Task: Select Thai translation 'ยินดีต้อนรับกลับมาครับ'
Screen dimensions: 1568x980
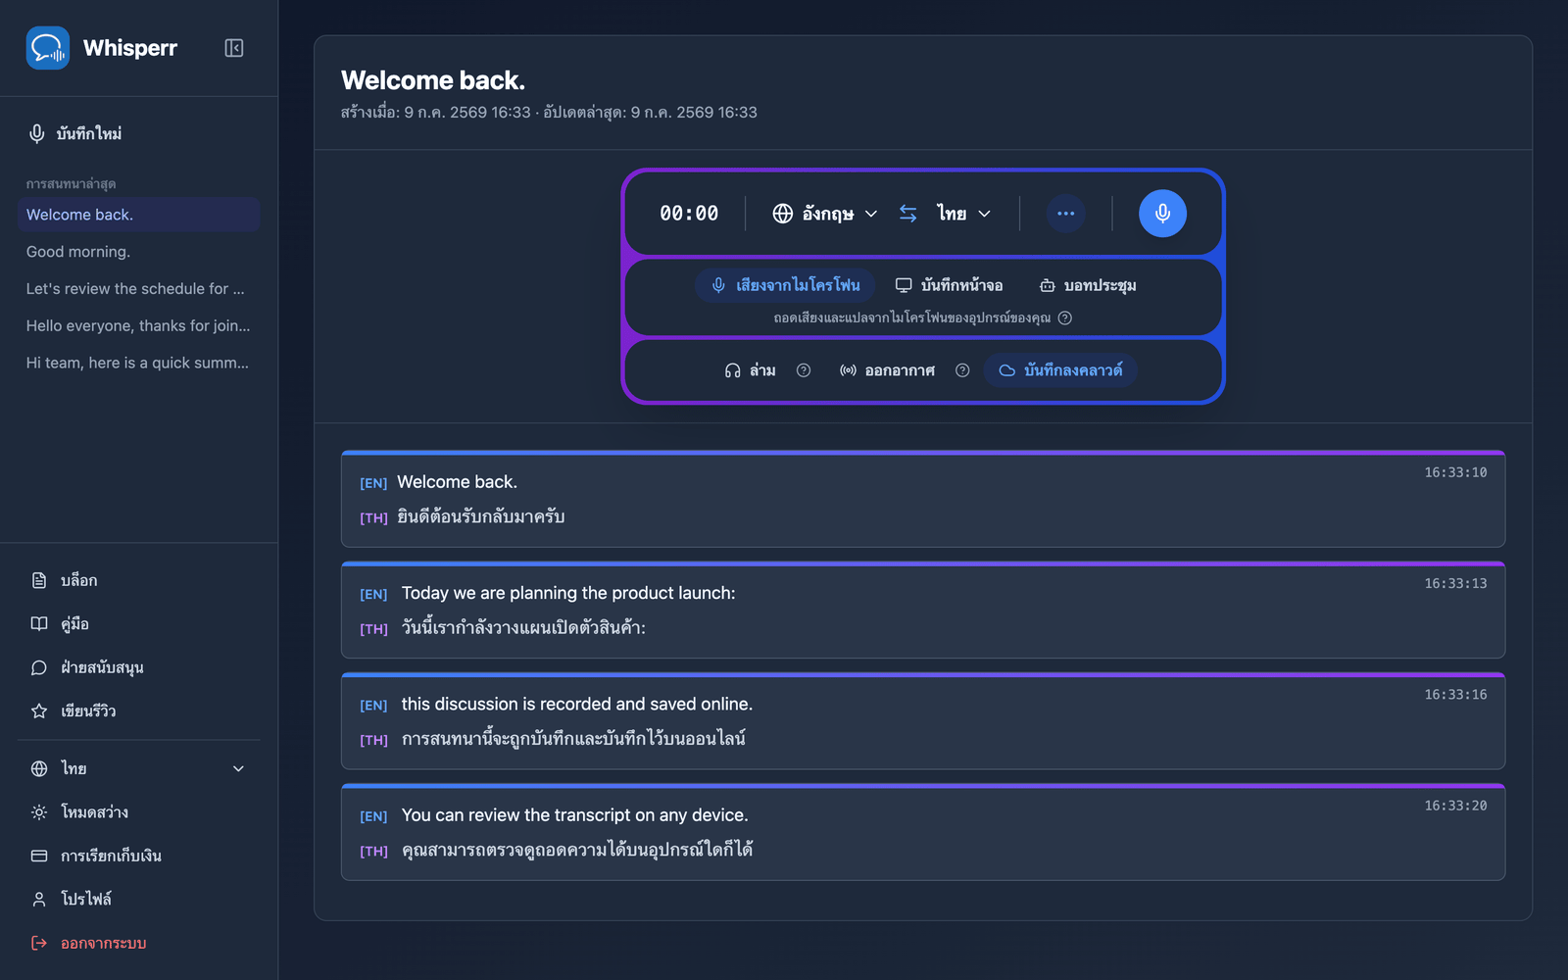Action: pos(481,516)
